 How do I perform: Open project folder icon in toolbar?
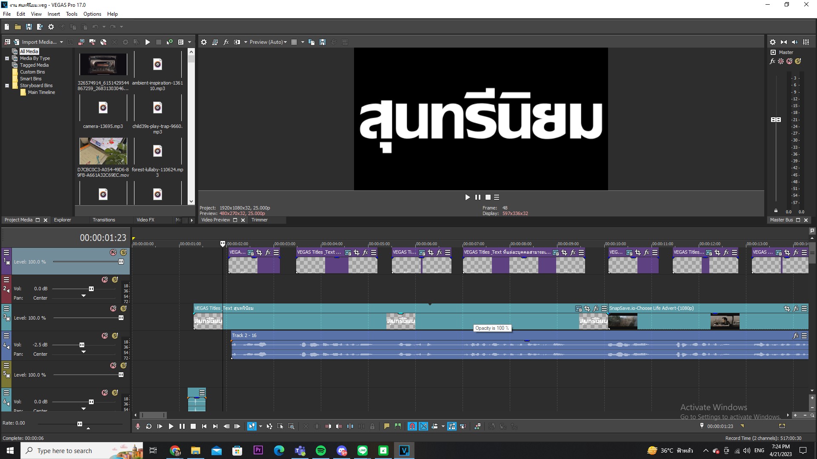pos(18,27)
